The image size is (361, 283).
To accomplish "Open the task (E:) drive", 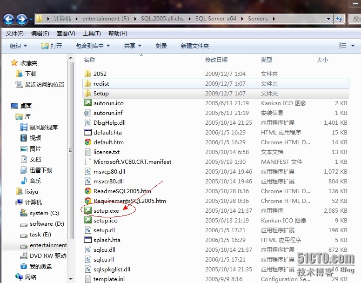I will 40,235.
